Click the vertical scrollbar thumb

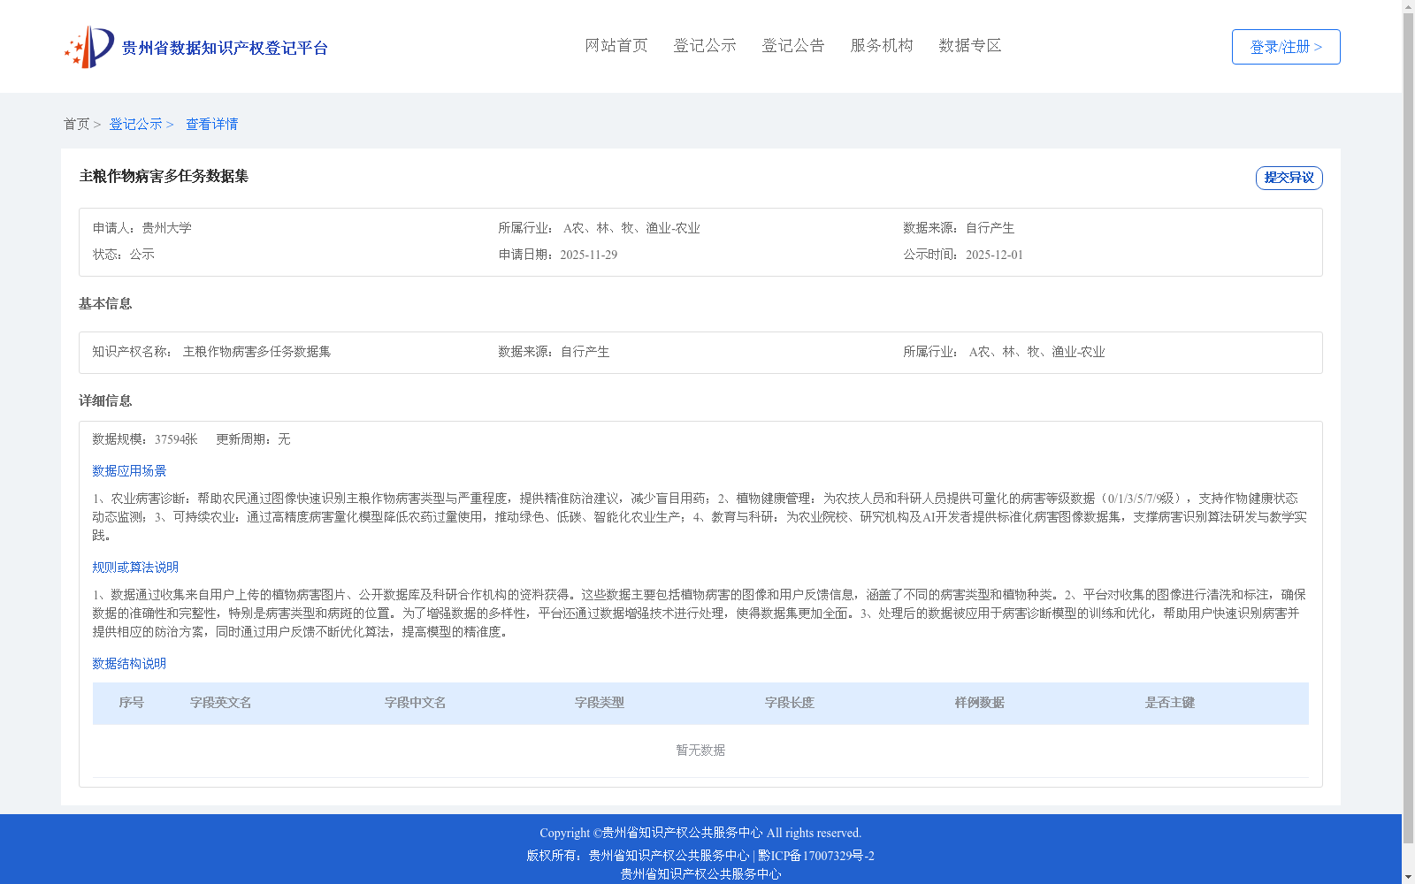pyautogui.click(x=1408, y=429)
